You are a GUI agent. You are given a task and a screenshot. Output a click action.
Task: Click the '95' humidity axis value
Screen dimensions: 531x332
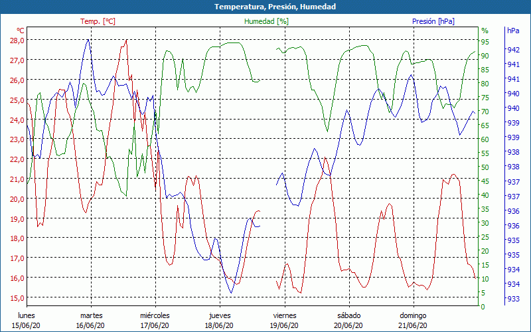485,42
